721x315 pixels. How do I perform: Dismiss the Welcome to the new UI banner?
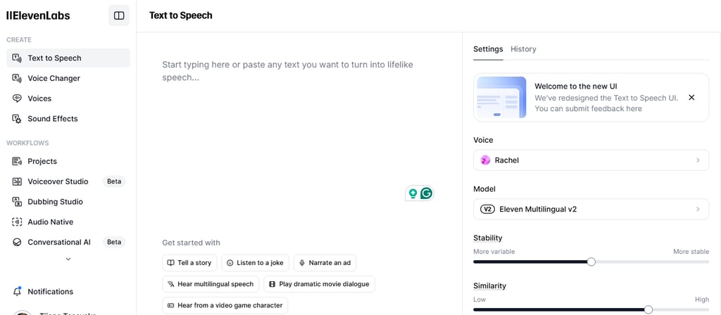pyautogui.click(x=691, y=97)
